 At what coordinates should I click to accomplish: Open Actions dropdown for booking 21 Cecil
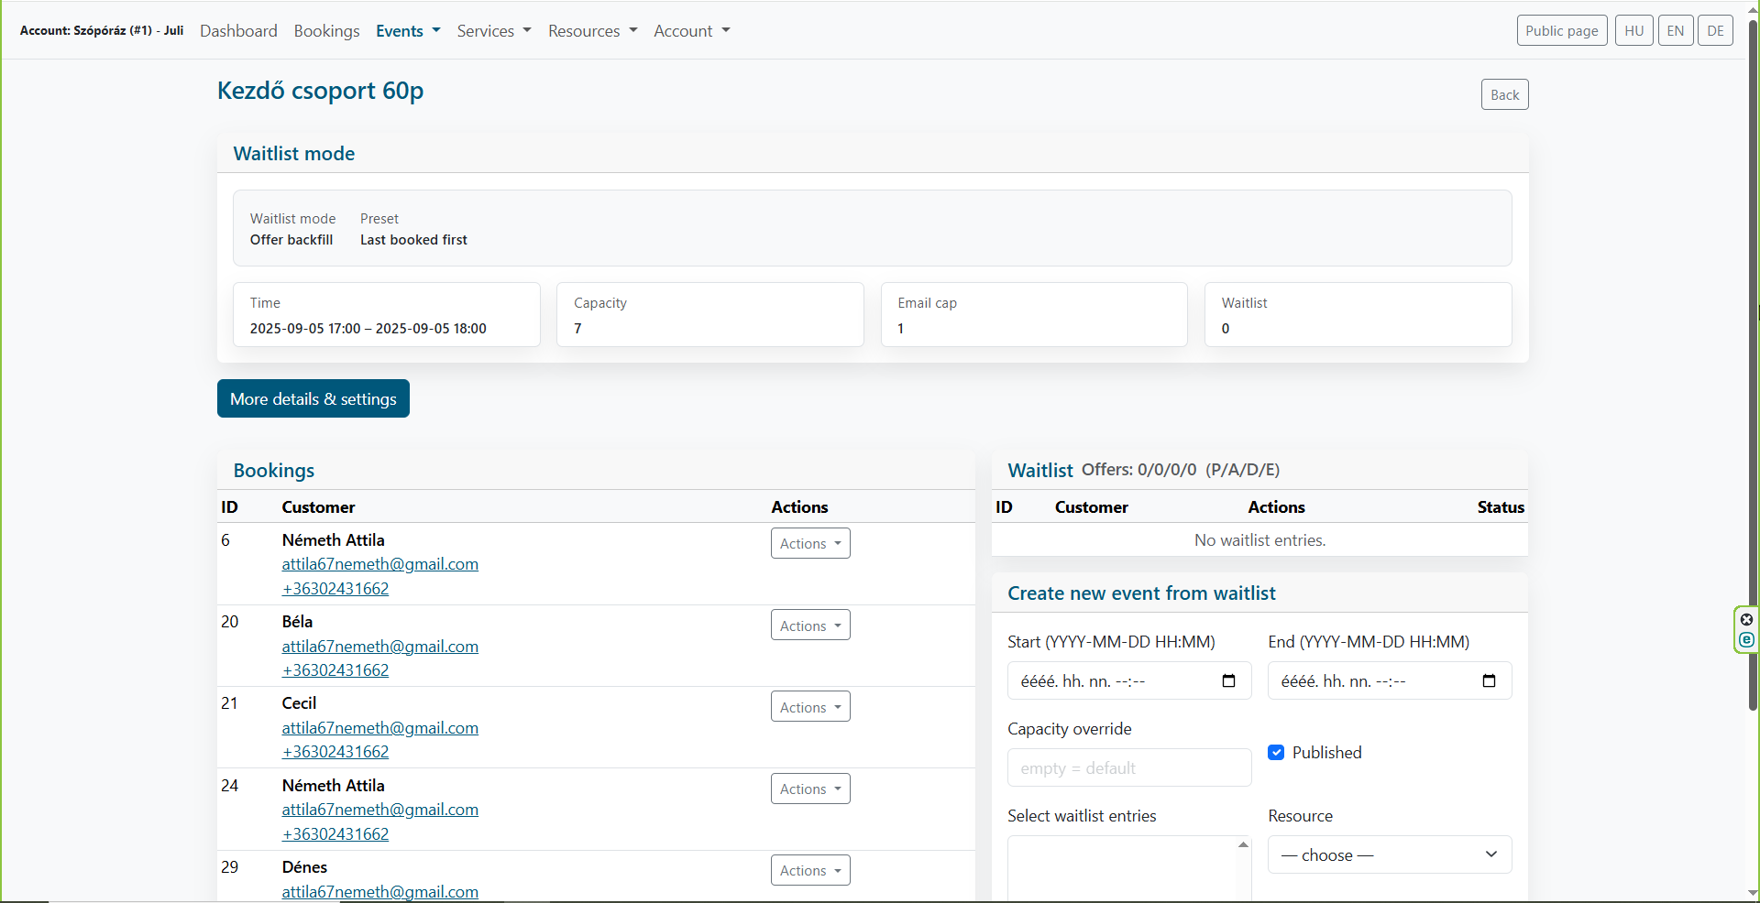(809, 707)
